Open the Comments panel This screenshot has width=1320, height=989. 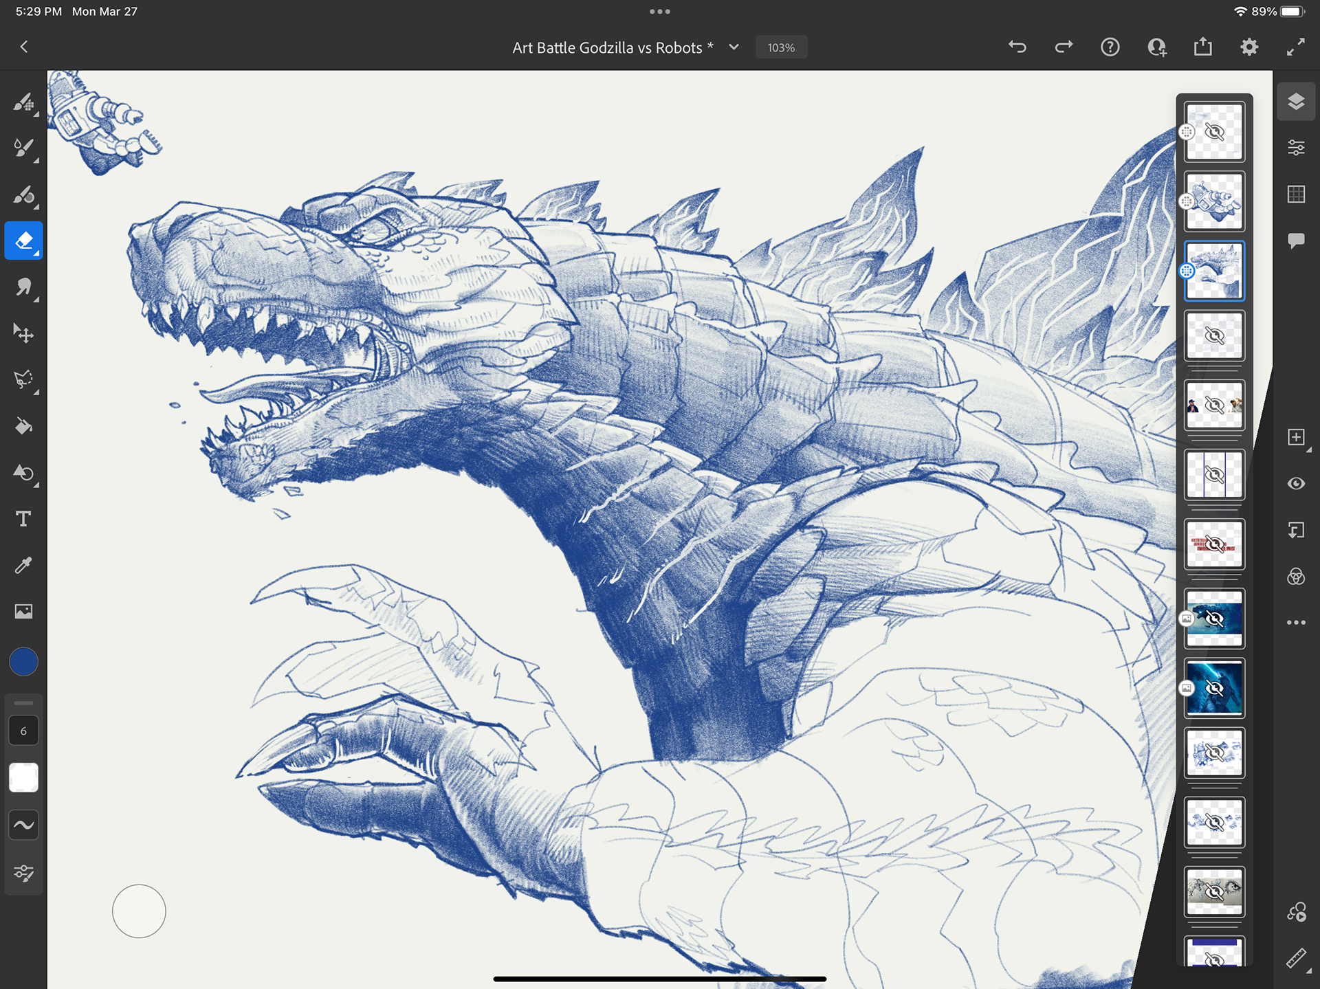pos(1296,241)
